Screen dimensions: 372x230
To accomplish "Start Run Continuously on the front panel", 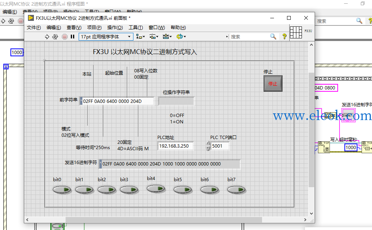I will pyautogui.click(x=55, y=37).
